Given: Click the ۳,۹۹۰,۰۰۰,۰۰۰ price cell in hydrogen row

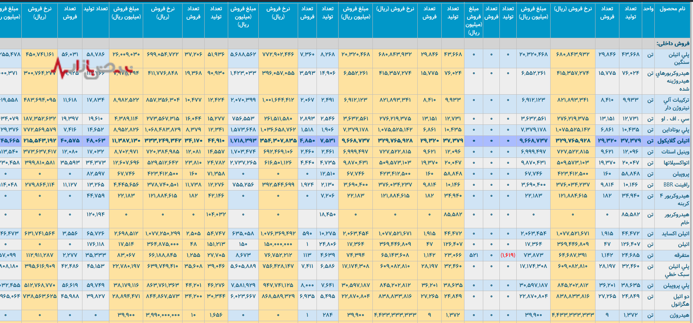Looking at the screenshot, I should (x=163, y=315).
